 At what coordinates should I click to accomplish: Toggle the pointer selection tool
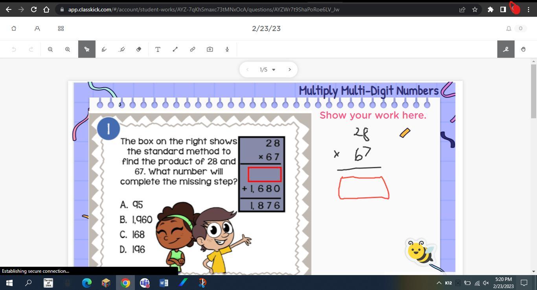pyautogui.click(x=87, y=49)
